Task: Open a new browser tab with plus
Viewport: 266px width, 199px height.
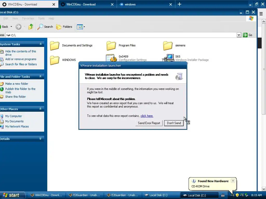Action: pyautogui.click(x=179, y=4)
